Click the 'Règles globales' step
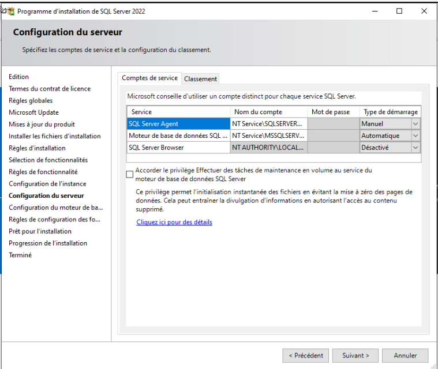438x369 pixels. pos(31,100)
